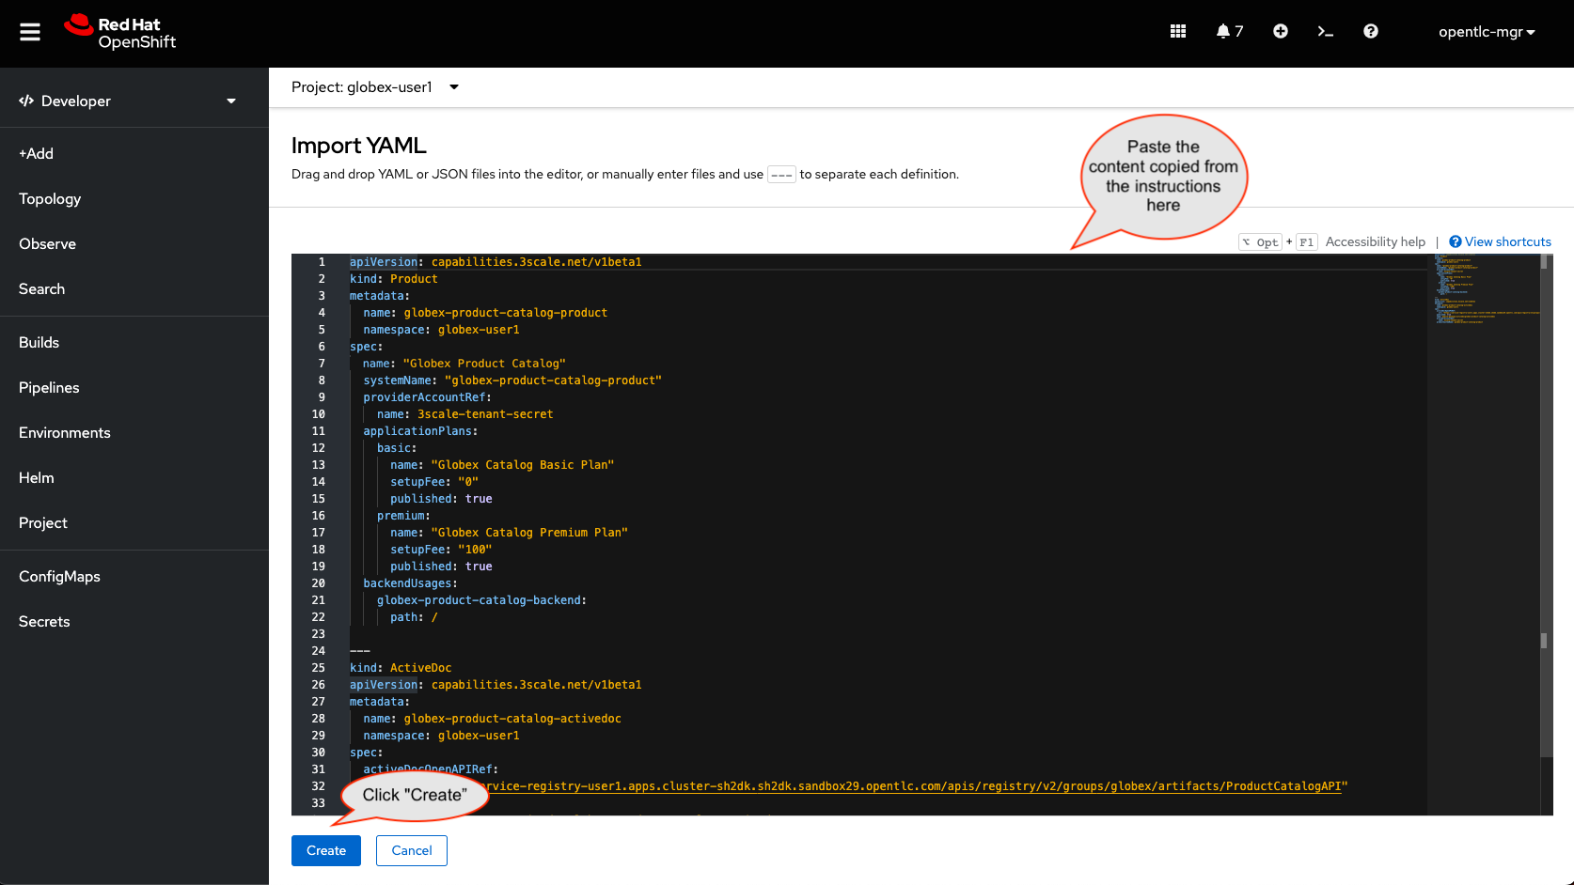Click Accessibility help text
The image size is (1574, 885).
1376,241
